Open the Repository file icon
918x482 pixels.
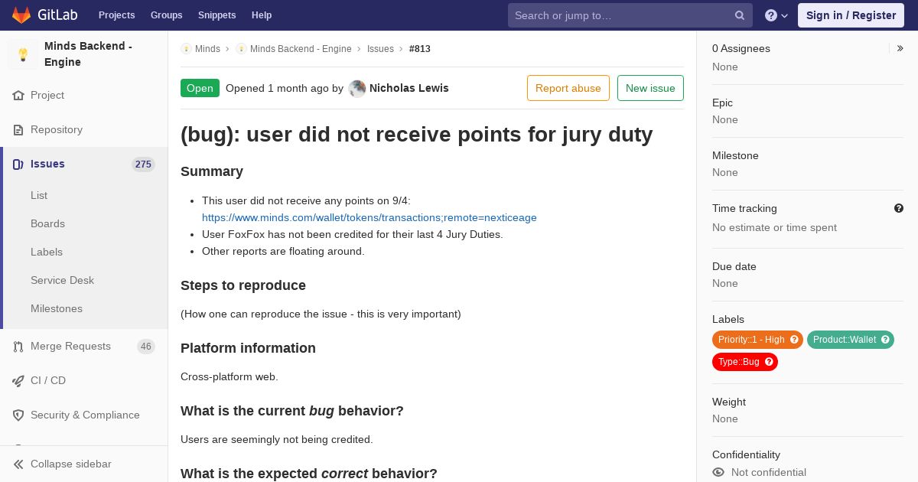click(x=18, y=130)
